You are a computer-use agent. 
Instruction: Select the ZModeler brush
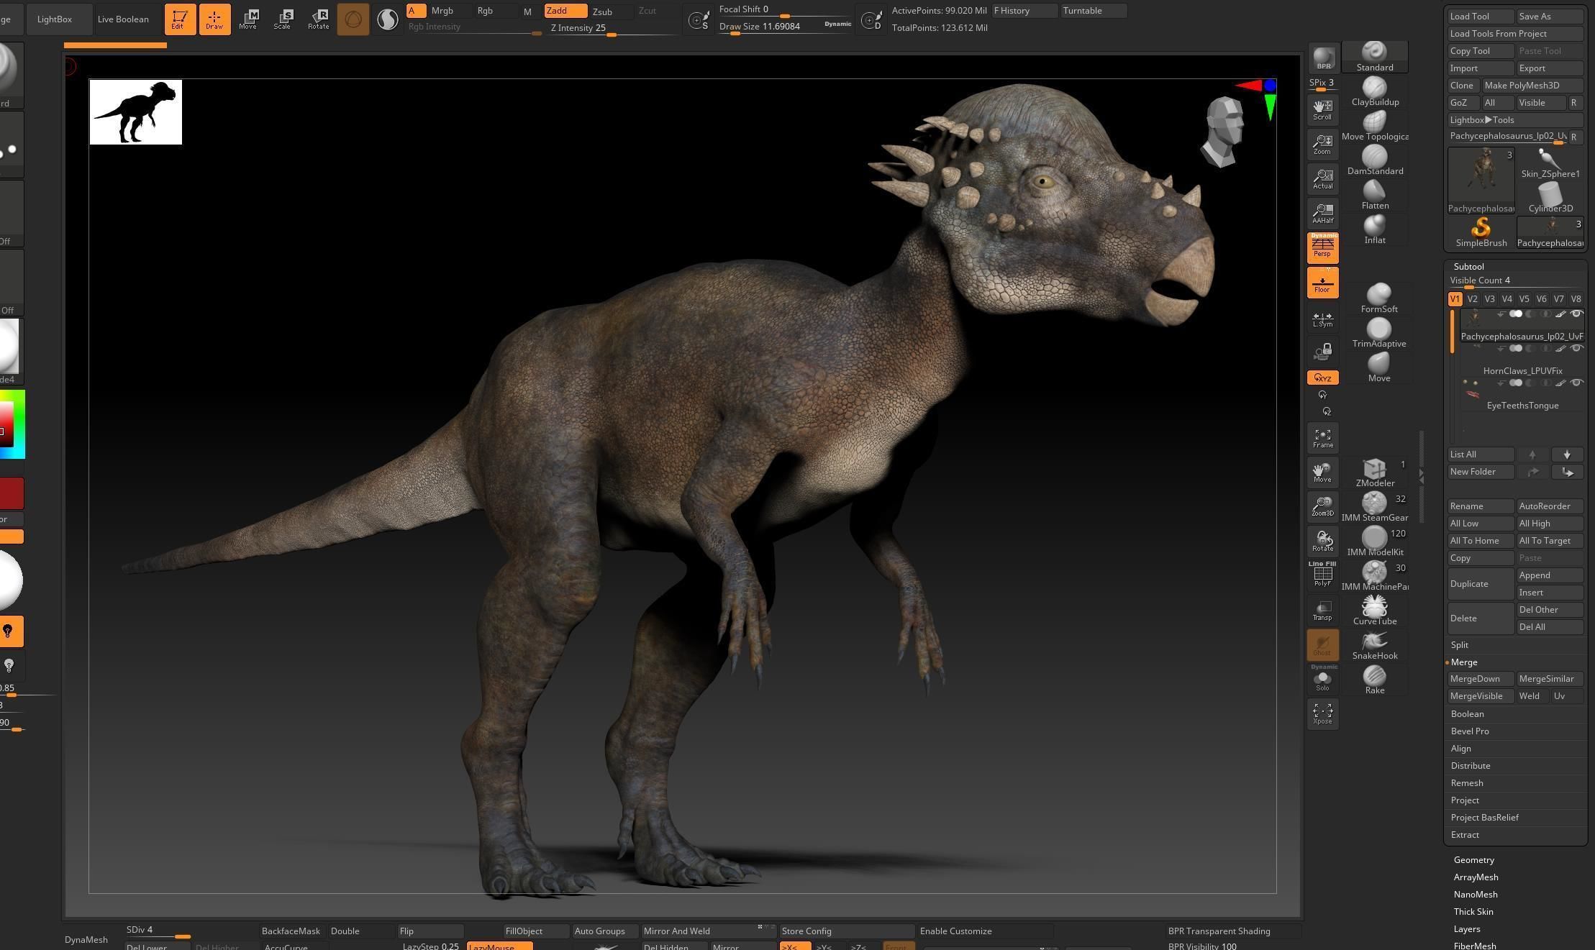point(1374,472)
